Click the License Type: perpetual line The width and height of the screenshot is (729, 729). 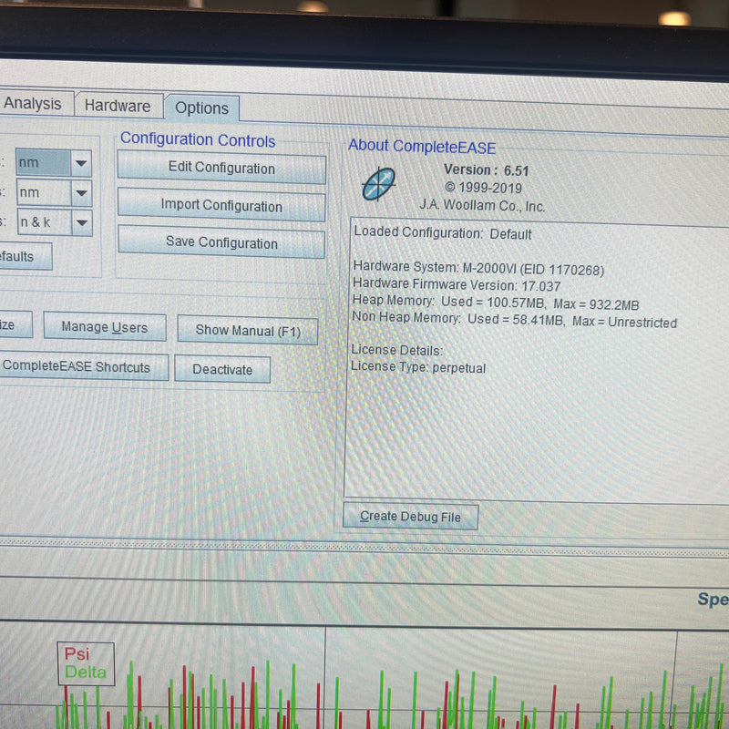tap(418, 367)
